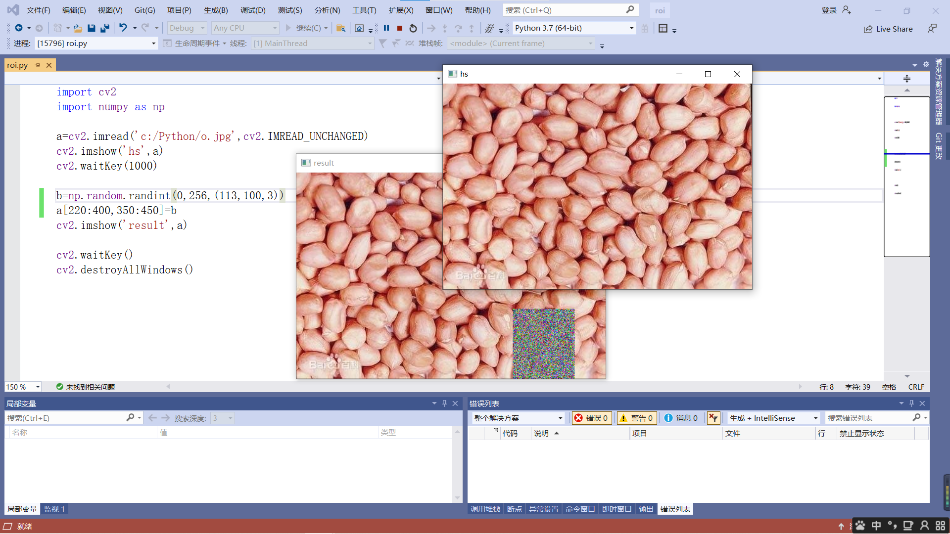The height and width of the screenshot is (534, 950).
Task: Open the 调试(D) menu
Action: tap(253, 10)
